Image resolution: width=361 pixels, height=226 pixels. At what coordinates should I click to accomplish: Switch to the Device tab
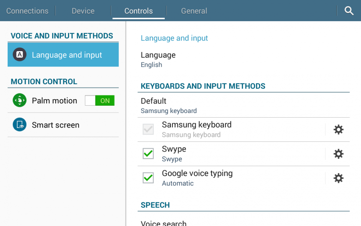point(83,10)
